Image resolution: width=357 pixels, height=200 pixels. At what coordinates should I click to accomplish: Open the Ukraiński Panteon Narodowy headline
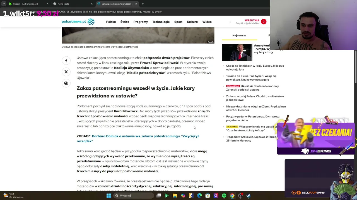point(253,88)
